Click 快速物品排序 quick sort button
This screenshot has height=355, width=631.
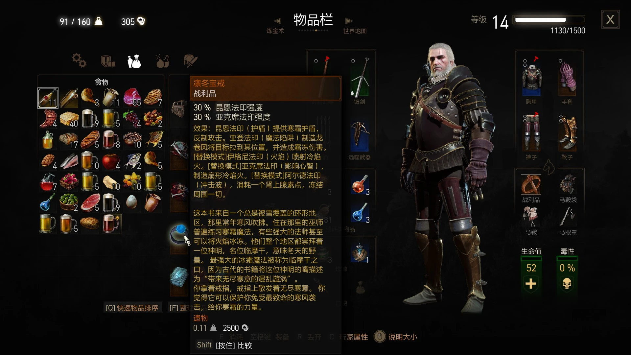132,308
